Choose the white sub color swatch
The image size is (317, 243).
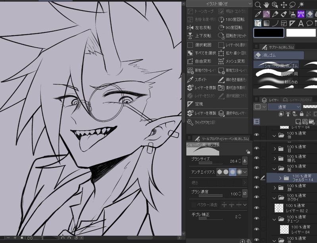tap(301, 33)
